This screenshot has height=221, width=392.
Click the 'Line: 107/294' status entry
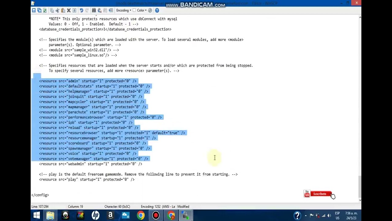click(x=40, y=207)
